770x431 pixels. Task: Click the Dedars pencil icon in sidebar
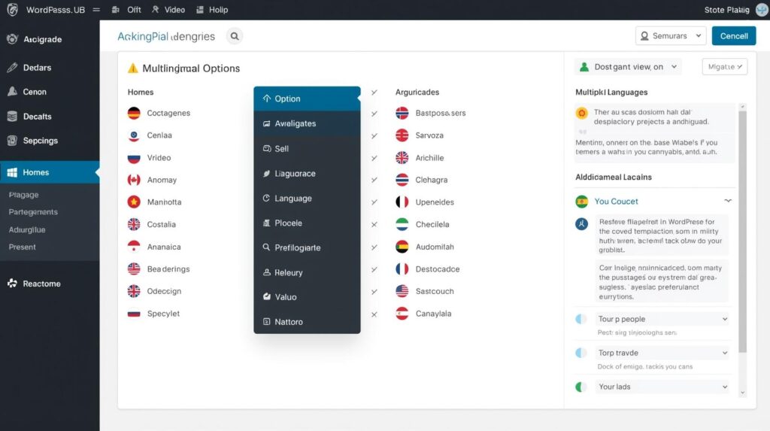pos(12,68)
